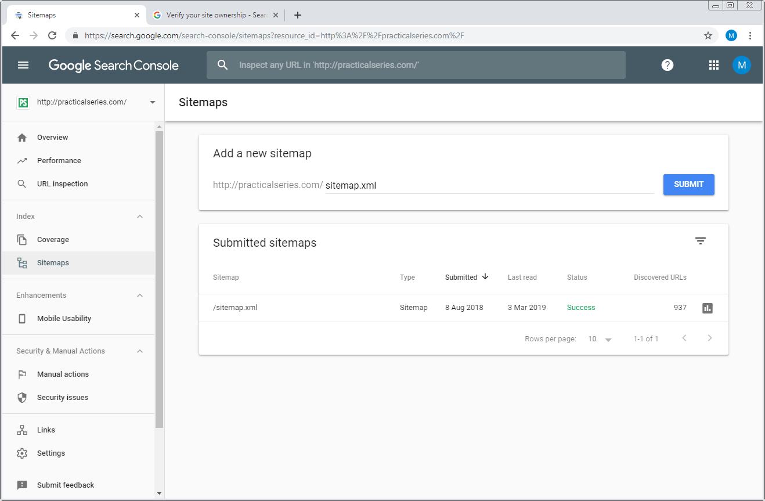
Task: Close the Verify your site ownership tab
Action: [x=275, y=15]
